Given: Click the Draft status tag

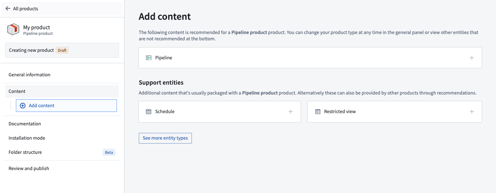Looking at the screenshot, I should [62, 51].
